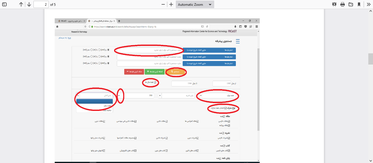Go to the previous PDF page
Screen dimensions: 373x163
[21, 4]
